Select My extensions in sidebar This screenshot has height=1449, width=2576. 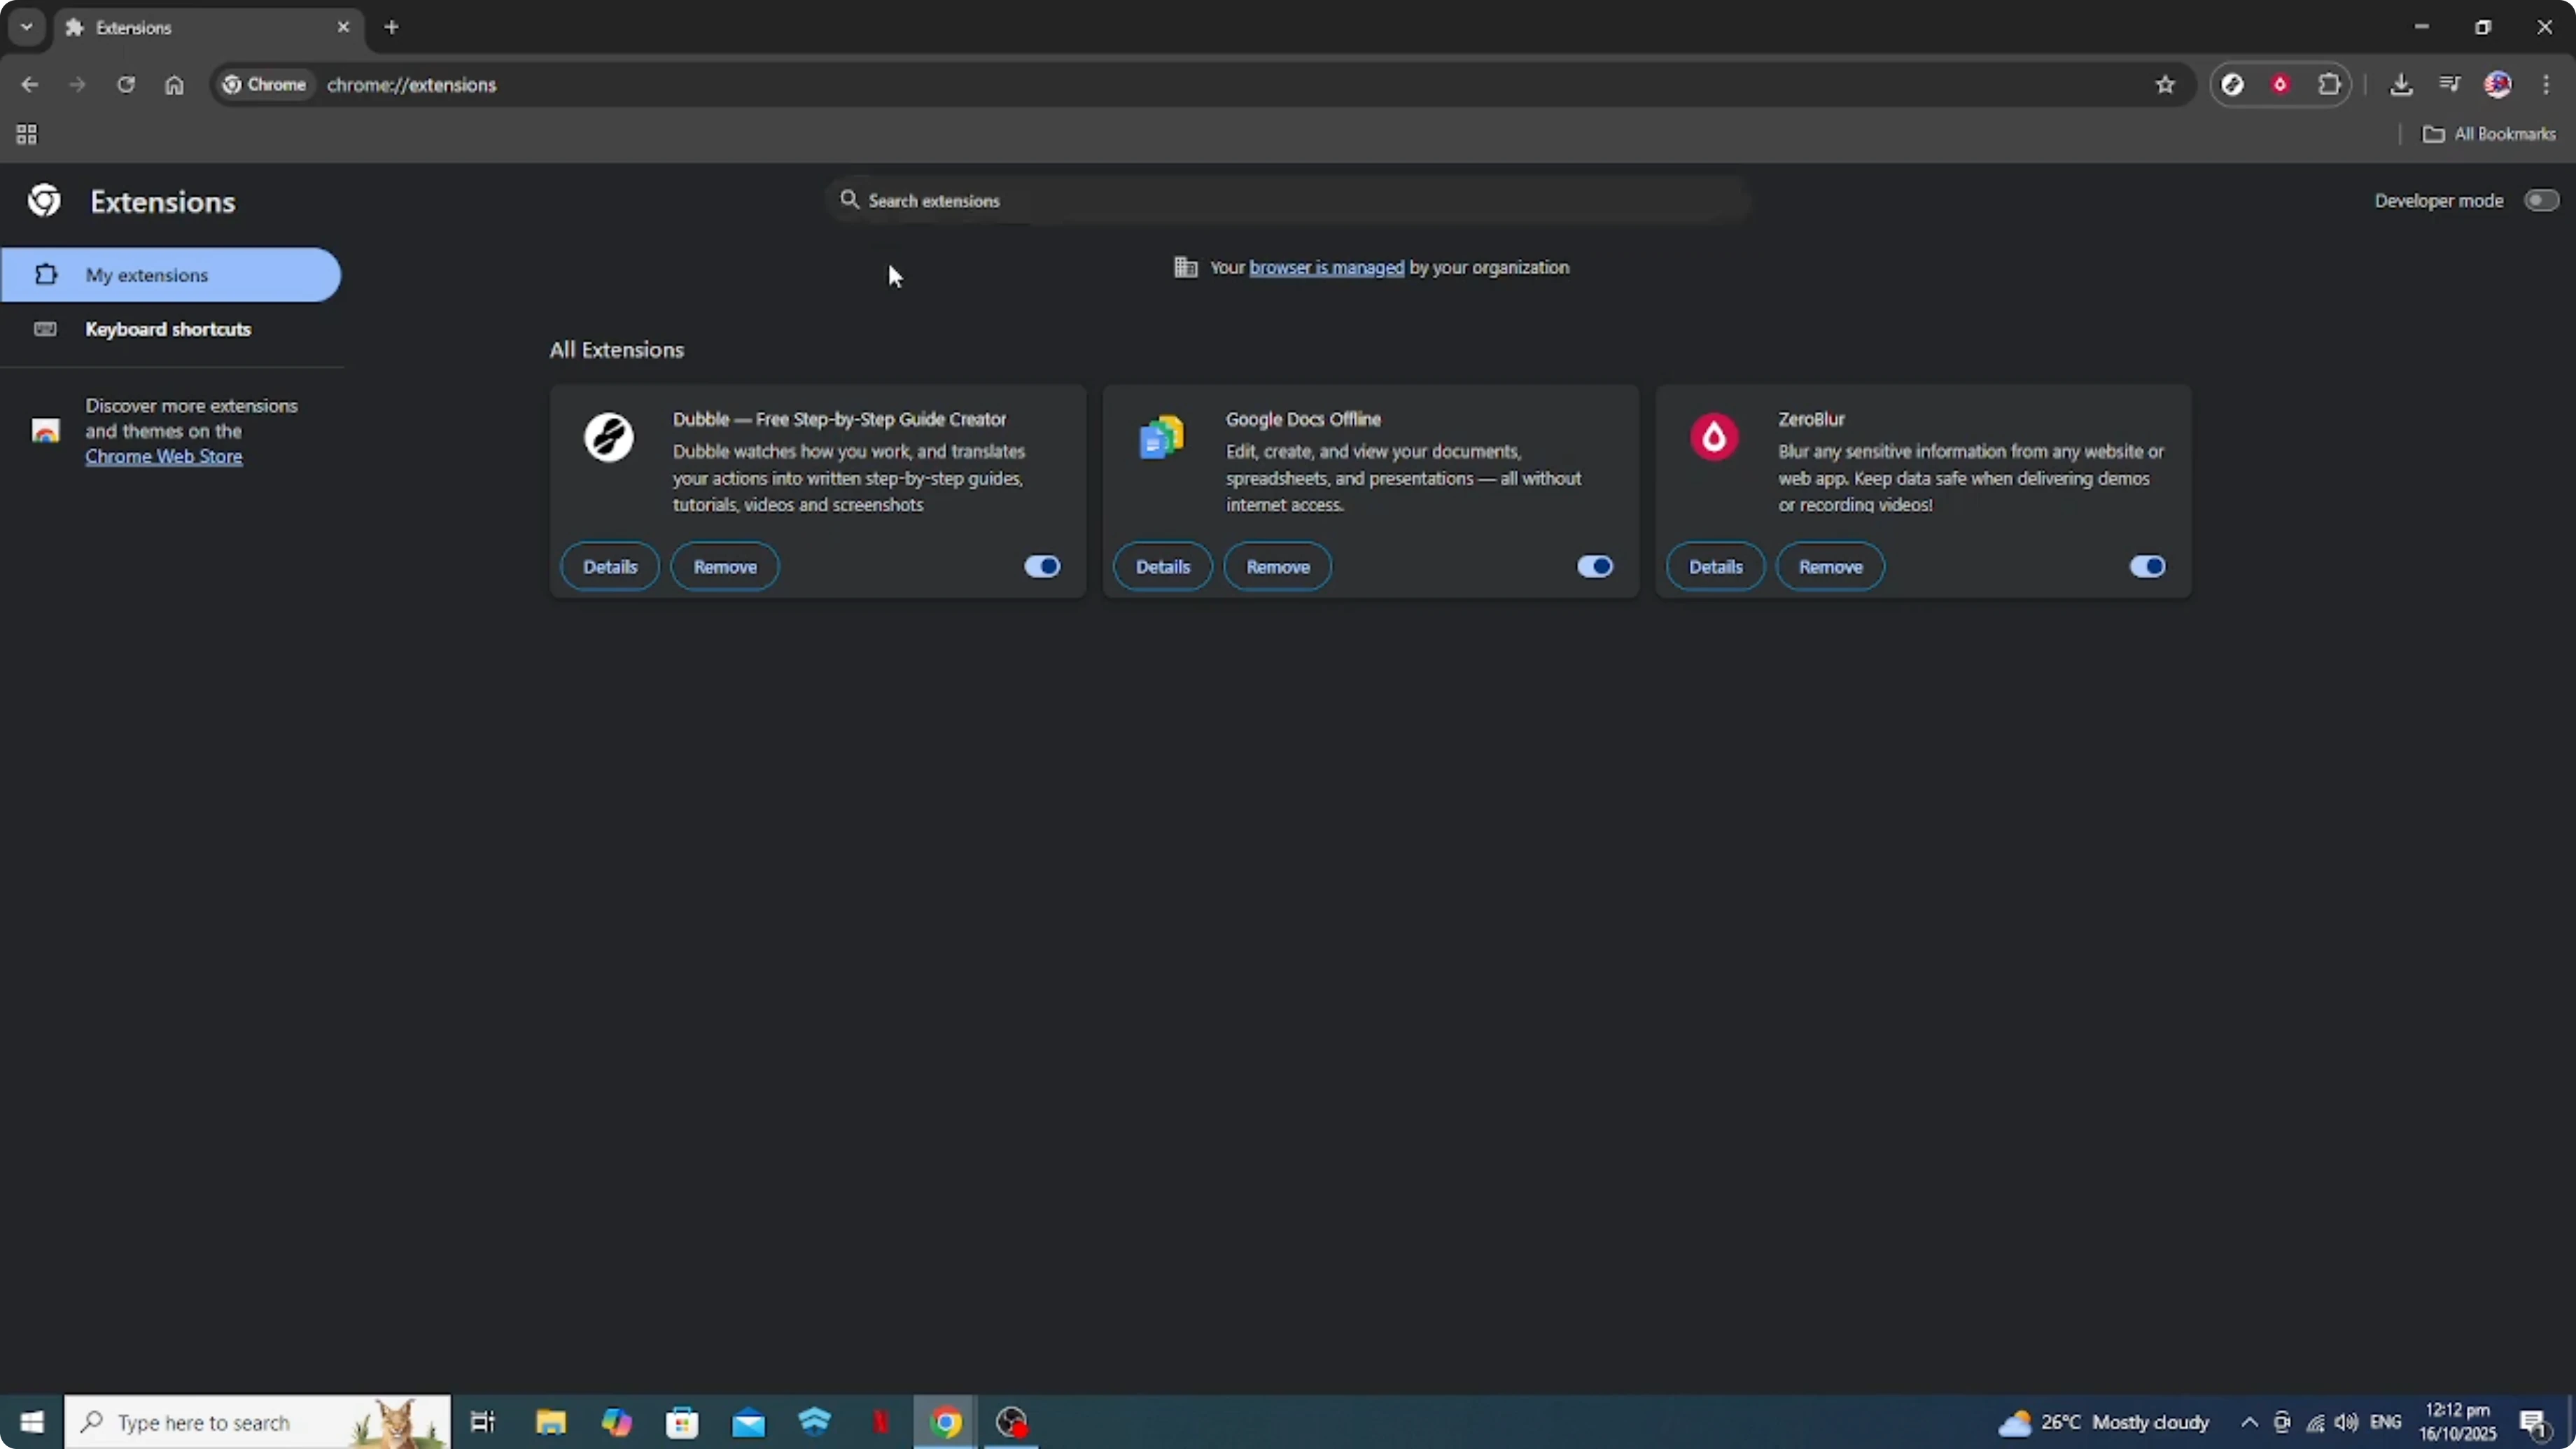click(x=170, y=275)
